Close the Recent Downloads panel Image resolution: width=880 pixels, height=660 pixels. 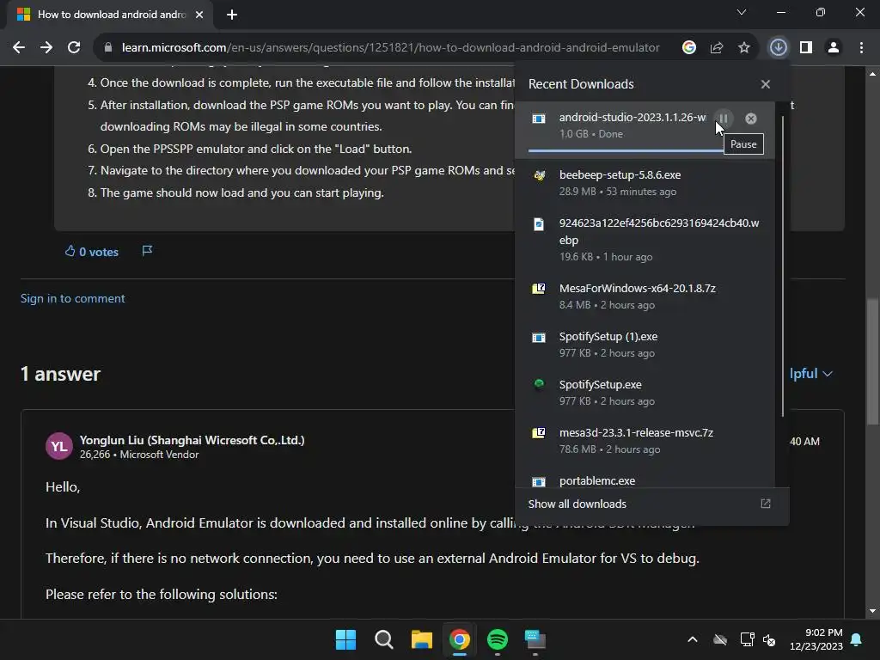pyautogui.click(x=766, y=84)
